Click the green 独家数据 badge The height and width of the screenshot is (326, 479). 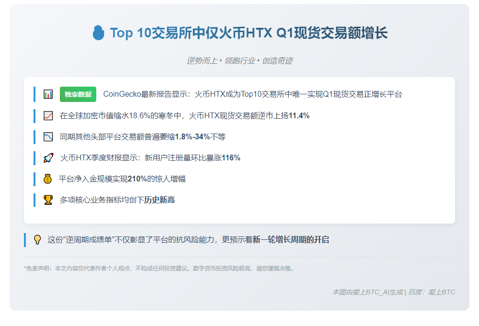click(x=78, y=94)
